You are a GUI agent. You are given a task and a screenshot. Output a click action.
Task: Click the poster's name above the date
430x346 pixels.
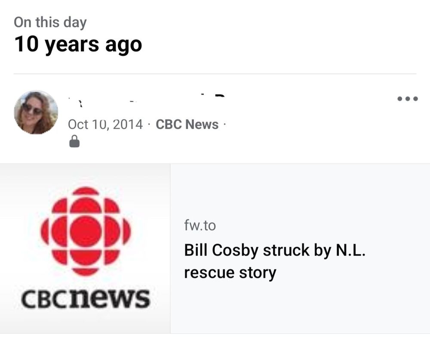click(x=146, y=100)
